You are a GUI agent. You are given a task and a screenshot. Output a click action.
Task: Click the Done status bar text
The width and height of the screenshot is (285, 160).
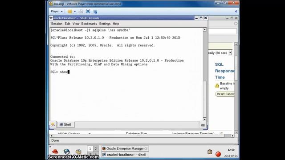[55, 140]
